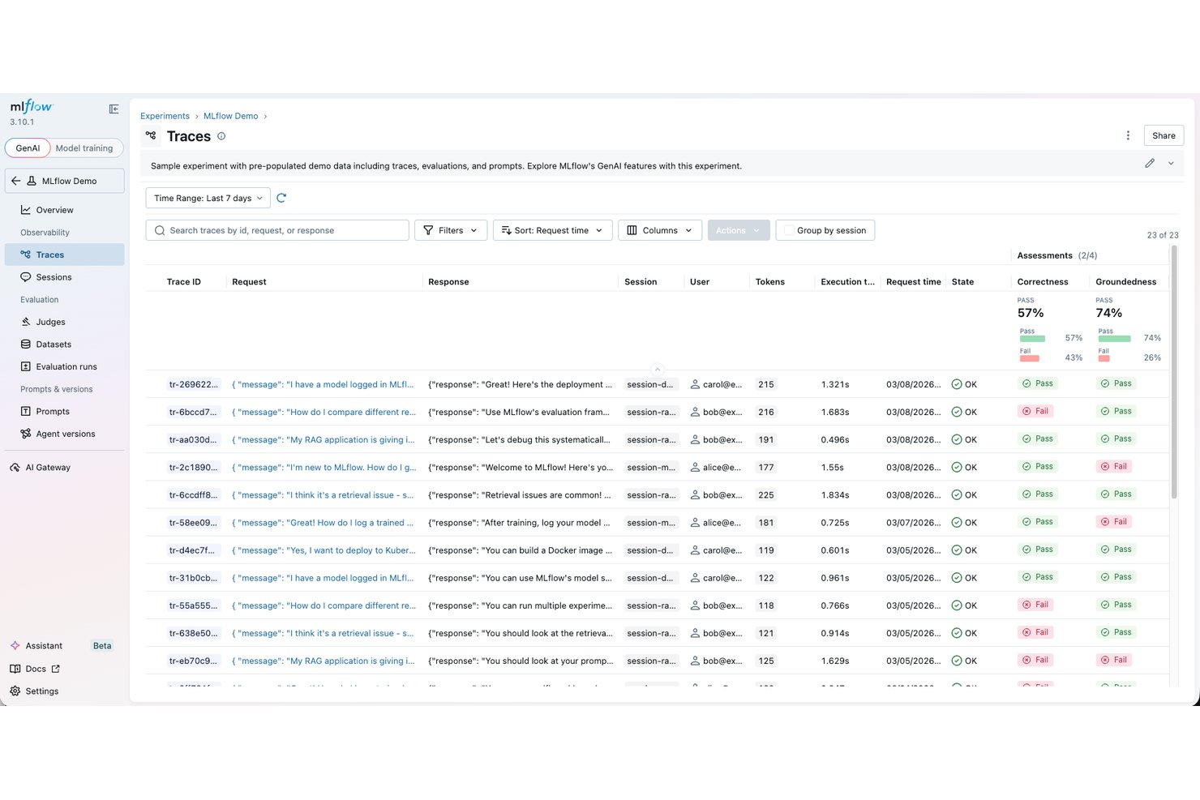Viewport: 1200px width, 800px height.
Task: Open Evaluation runs in the sidebar
Action: (65, 366)
